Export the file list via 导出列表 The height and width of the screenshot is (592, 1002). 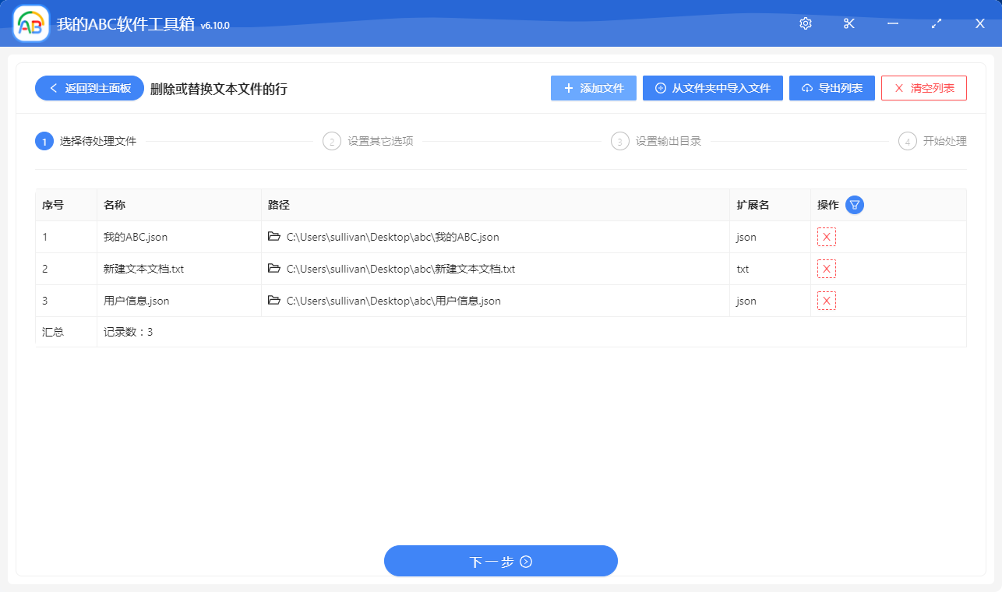pos(831,87)
